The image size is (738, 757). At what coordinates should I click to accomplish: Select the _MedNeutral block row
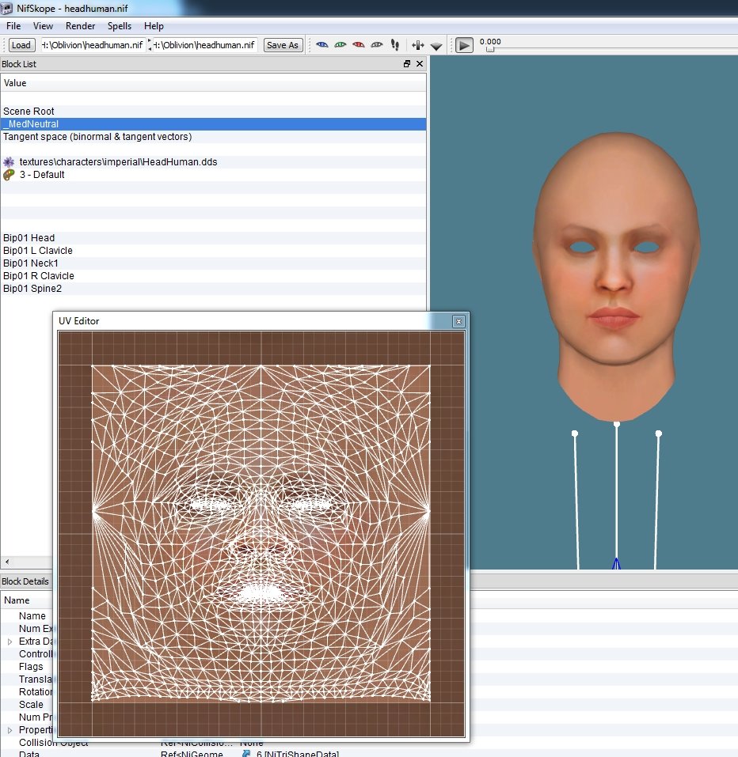point(213,124)
